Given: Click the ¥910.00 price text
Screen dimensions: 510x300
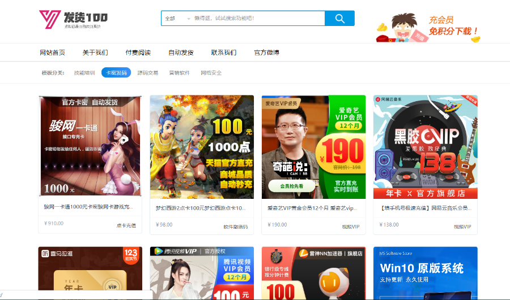Looking at the screenshot, I should coord(54,224).
